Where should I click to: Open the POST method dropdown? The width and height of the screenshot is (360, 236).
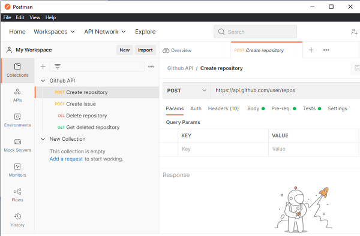pyautogui.click(x=187, y=90)
